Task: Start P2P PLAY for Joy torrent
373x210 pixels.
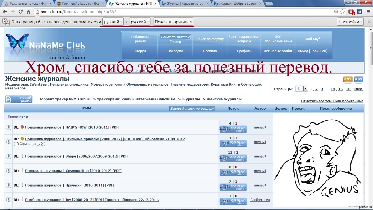Action: point(233,202)
